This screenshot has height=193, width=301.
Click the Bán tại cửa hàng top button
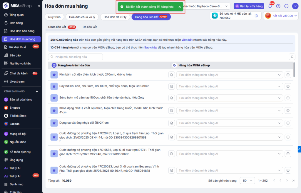249,6
